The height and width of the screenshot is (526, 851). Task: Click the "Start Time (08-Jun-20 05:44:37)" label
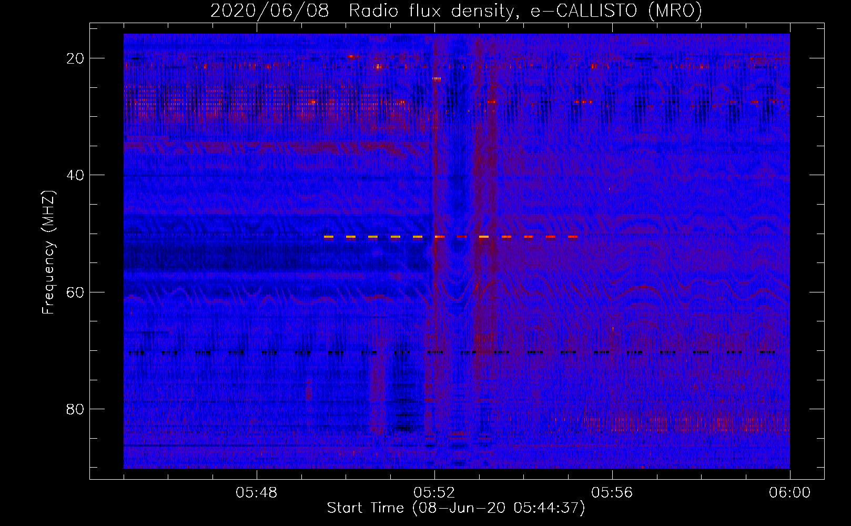[456, 508]
